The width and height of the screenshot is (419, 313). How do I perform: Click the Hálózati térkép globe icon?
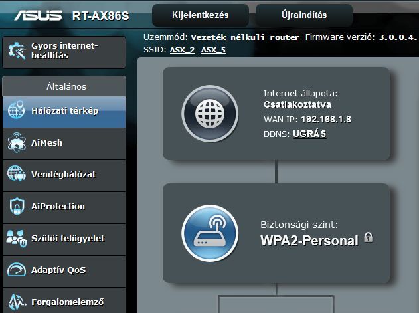(17, 110)
